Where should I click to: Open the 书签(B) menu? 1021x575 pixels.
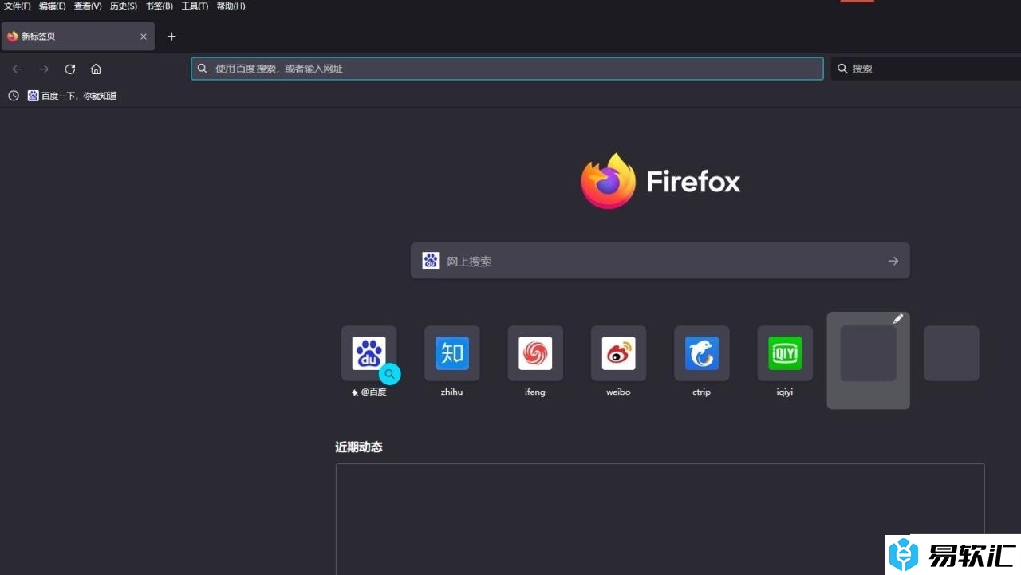[159, 6]
